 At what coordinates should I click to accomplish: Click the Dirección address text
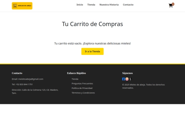(35, 92)
